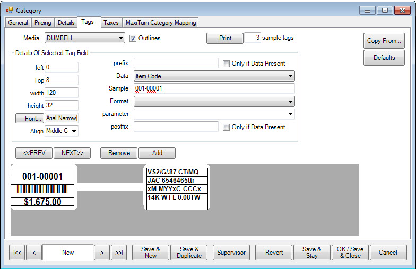416x270 pixels.
Task: Enable postfix Only if Data Present
Action: [x=227, y=127]
